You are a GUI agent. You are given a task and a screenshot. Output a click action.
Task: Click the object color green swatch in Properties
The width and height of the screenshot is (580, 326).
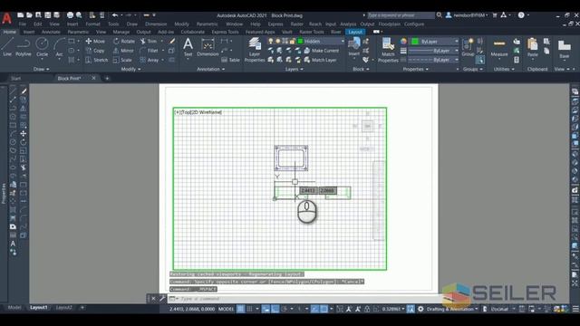coord(415,42)
